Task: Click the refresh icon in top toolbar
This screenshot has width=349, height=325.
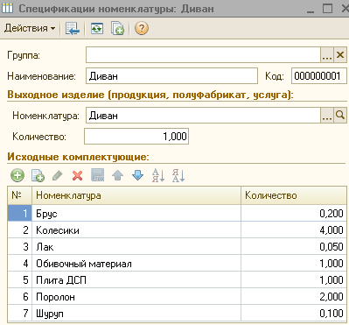Action: (x=97, y=29)
